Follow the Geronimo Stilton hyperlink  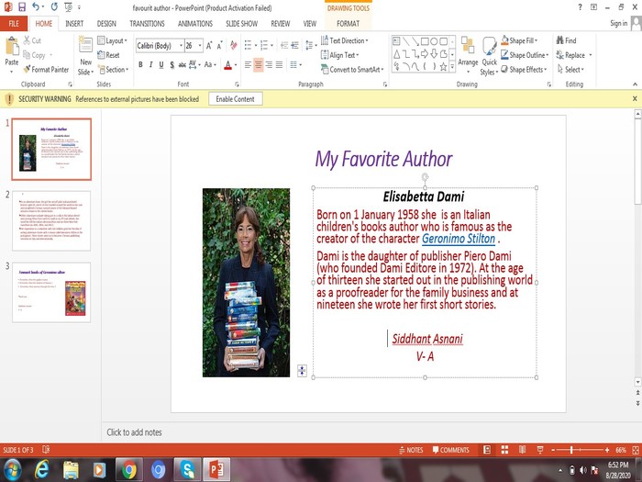tap(459, 239)
